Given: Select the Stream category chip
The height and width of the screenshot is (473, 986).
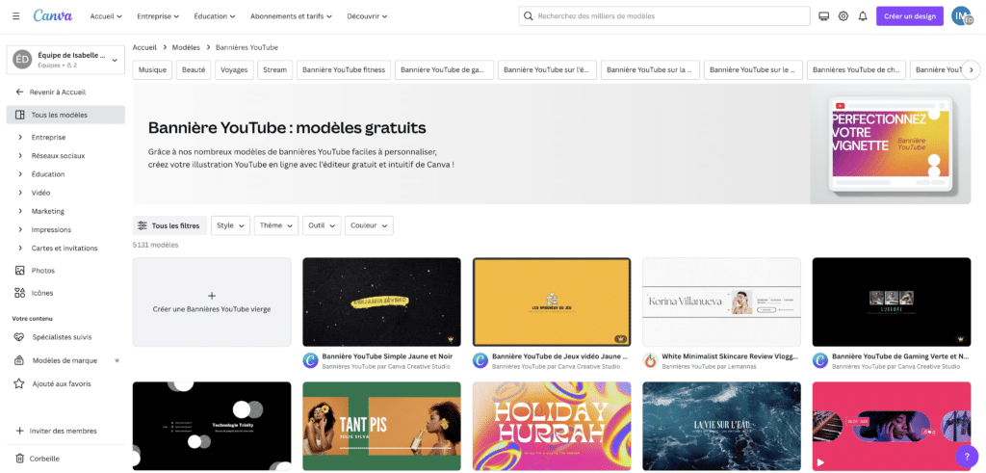Looking at the screenshot, I should 274,69.
